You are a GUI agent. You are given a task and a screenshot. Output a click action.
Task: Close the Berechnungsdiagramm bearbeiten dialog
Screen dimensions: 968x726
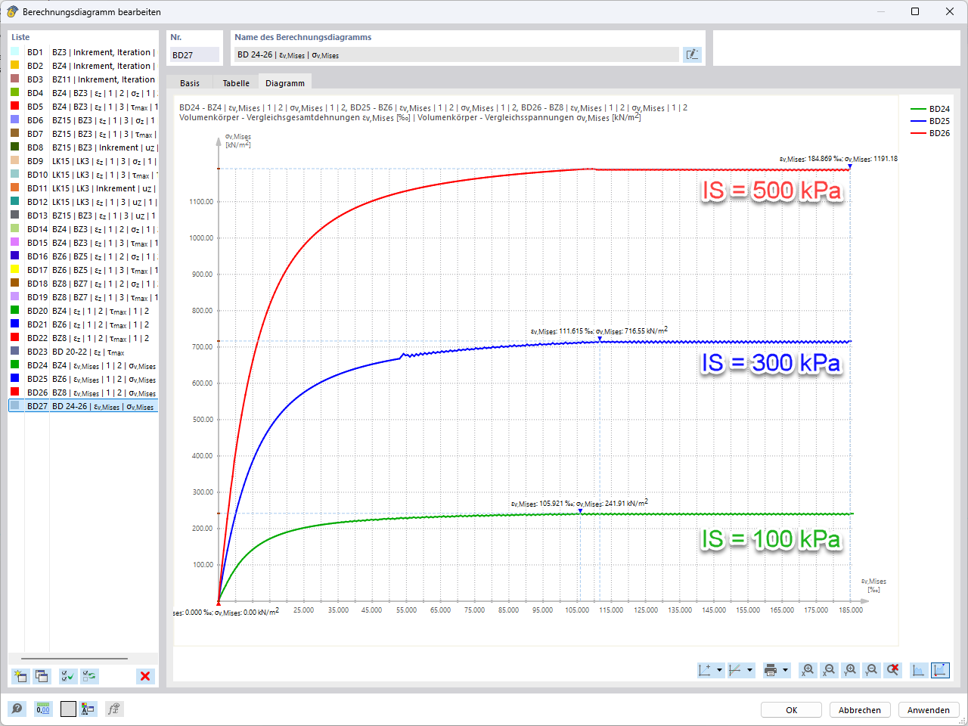coord(950,11)
